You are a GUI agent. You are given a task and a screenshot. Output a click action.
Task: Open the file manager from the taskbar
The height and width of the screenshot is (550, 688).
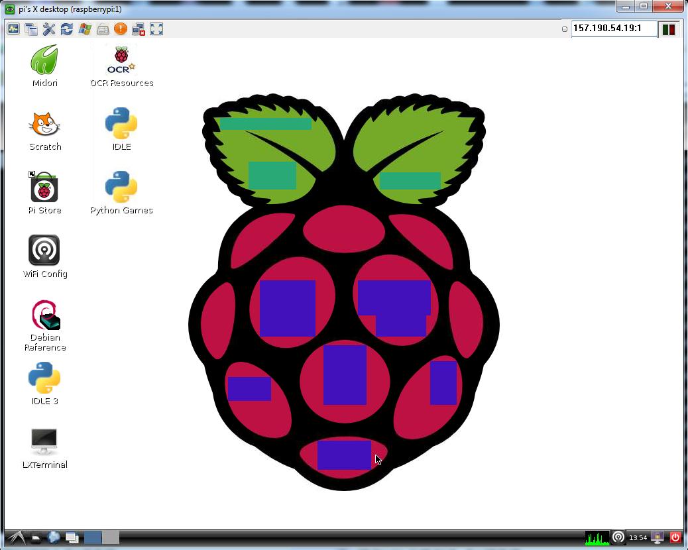pos(36,537)
